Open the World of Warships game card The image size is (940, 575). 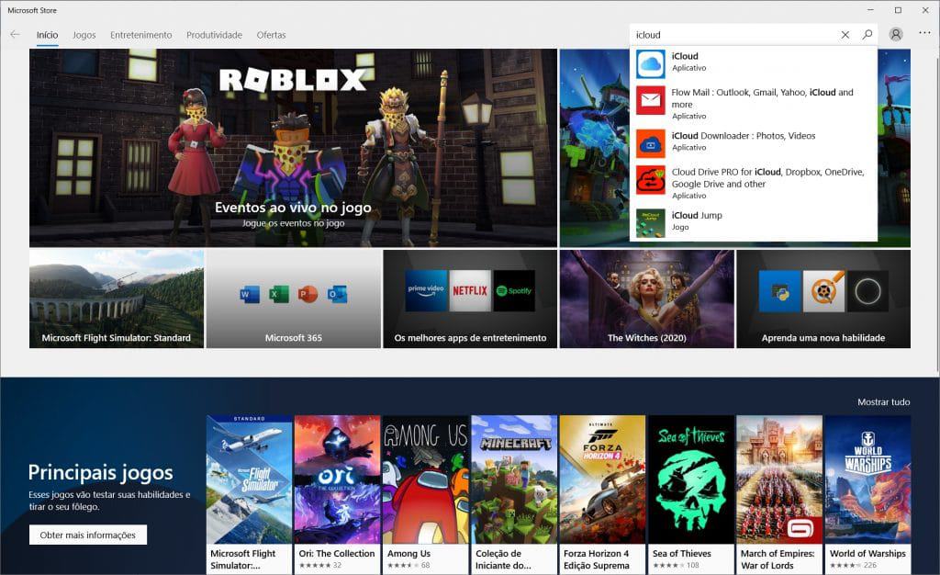pos(868,495)
